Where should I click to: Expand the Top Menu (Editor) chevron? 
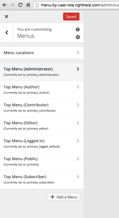[x=78, y=123]
